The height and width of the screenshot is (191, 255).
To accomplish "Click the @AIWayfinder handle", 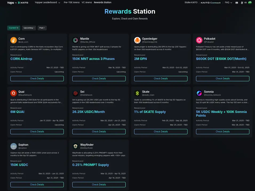I will pos(86,148).
